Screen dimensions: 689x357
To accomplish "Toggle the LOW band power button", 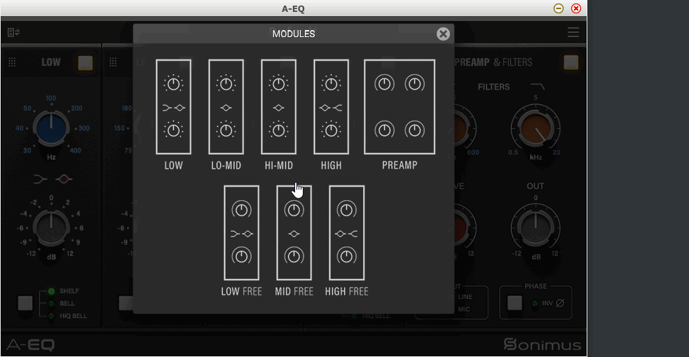I will click(86, 62).
